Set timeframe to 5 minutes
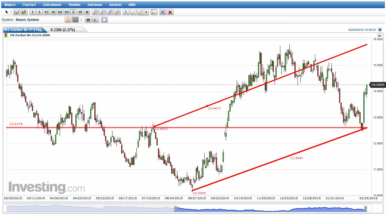Image resolution: width=386 pixels, height=217 pixels. pyautogui.click(x=39, y=12)
